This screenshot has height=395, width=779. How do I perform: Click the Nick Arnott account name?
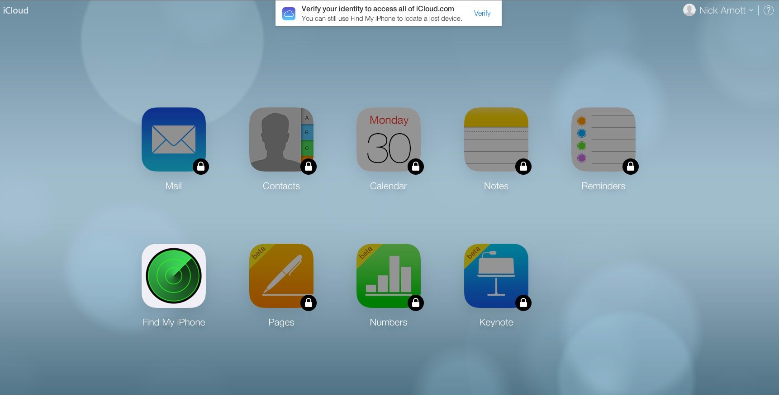722,10
